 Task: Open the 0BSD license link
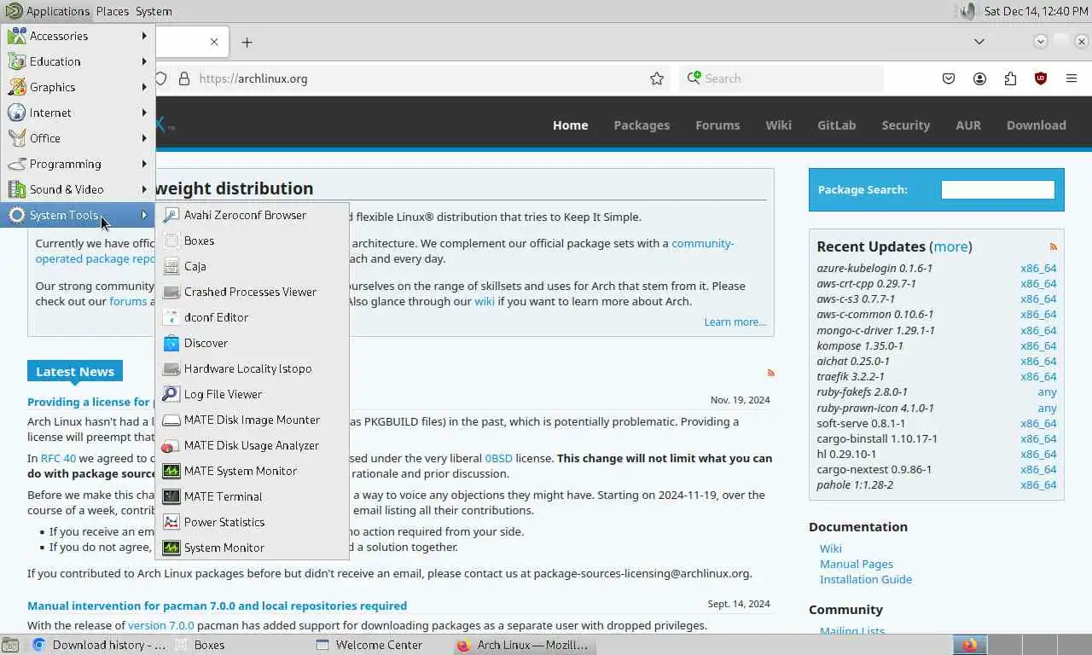(x=498, y=458)
